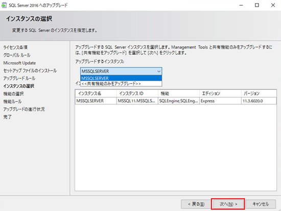Image resolution: width=281 pixels, height=211 pixels.
Task: Select アップグレード ルール step in sidebar
Action: click(x=19, y=78)
